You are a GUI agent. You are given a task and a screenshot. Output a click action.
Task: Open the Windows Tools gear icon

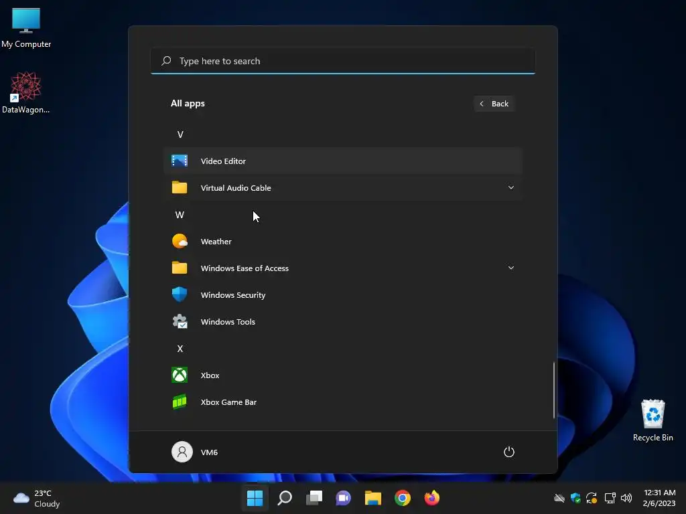[x=180, y=322]
